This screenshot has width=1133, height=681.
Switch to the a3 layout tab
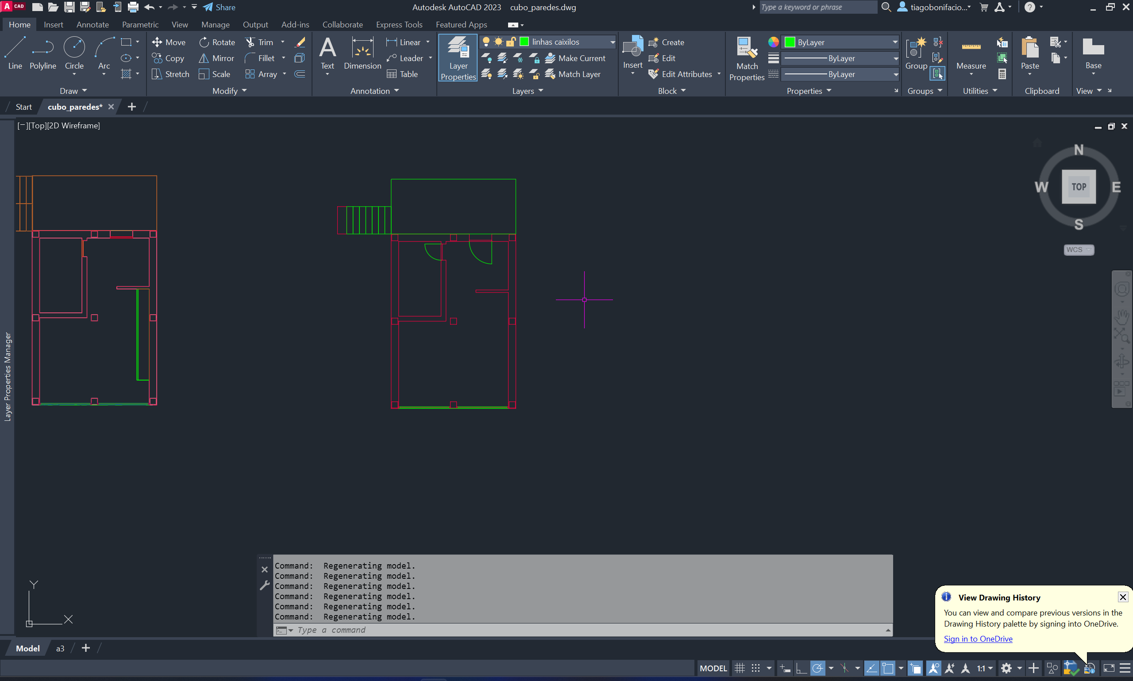(x=60, y=648)
